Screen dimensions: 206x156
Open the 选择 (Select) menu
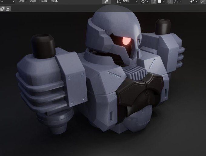pyautogui.click(x=33, y=1)
